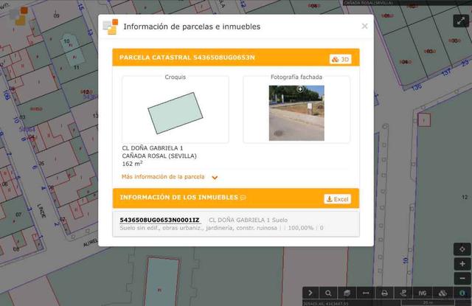
Task: Close the parcel information dialog
Action: [x=364, y=27]
